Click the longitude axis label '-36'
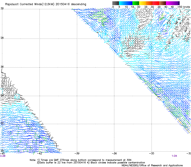This screenshot has width=191, height=167. [114, 153]
